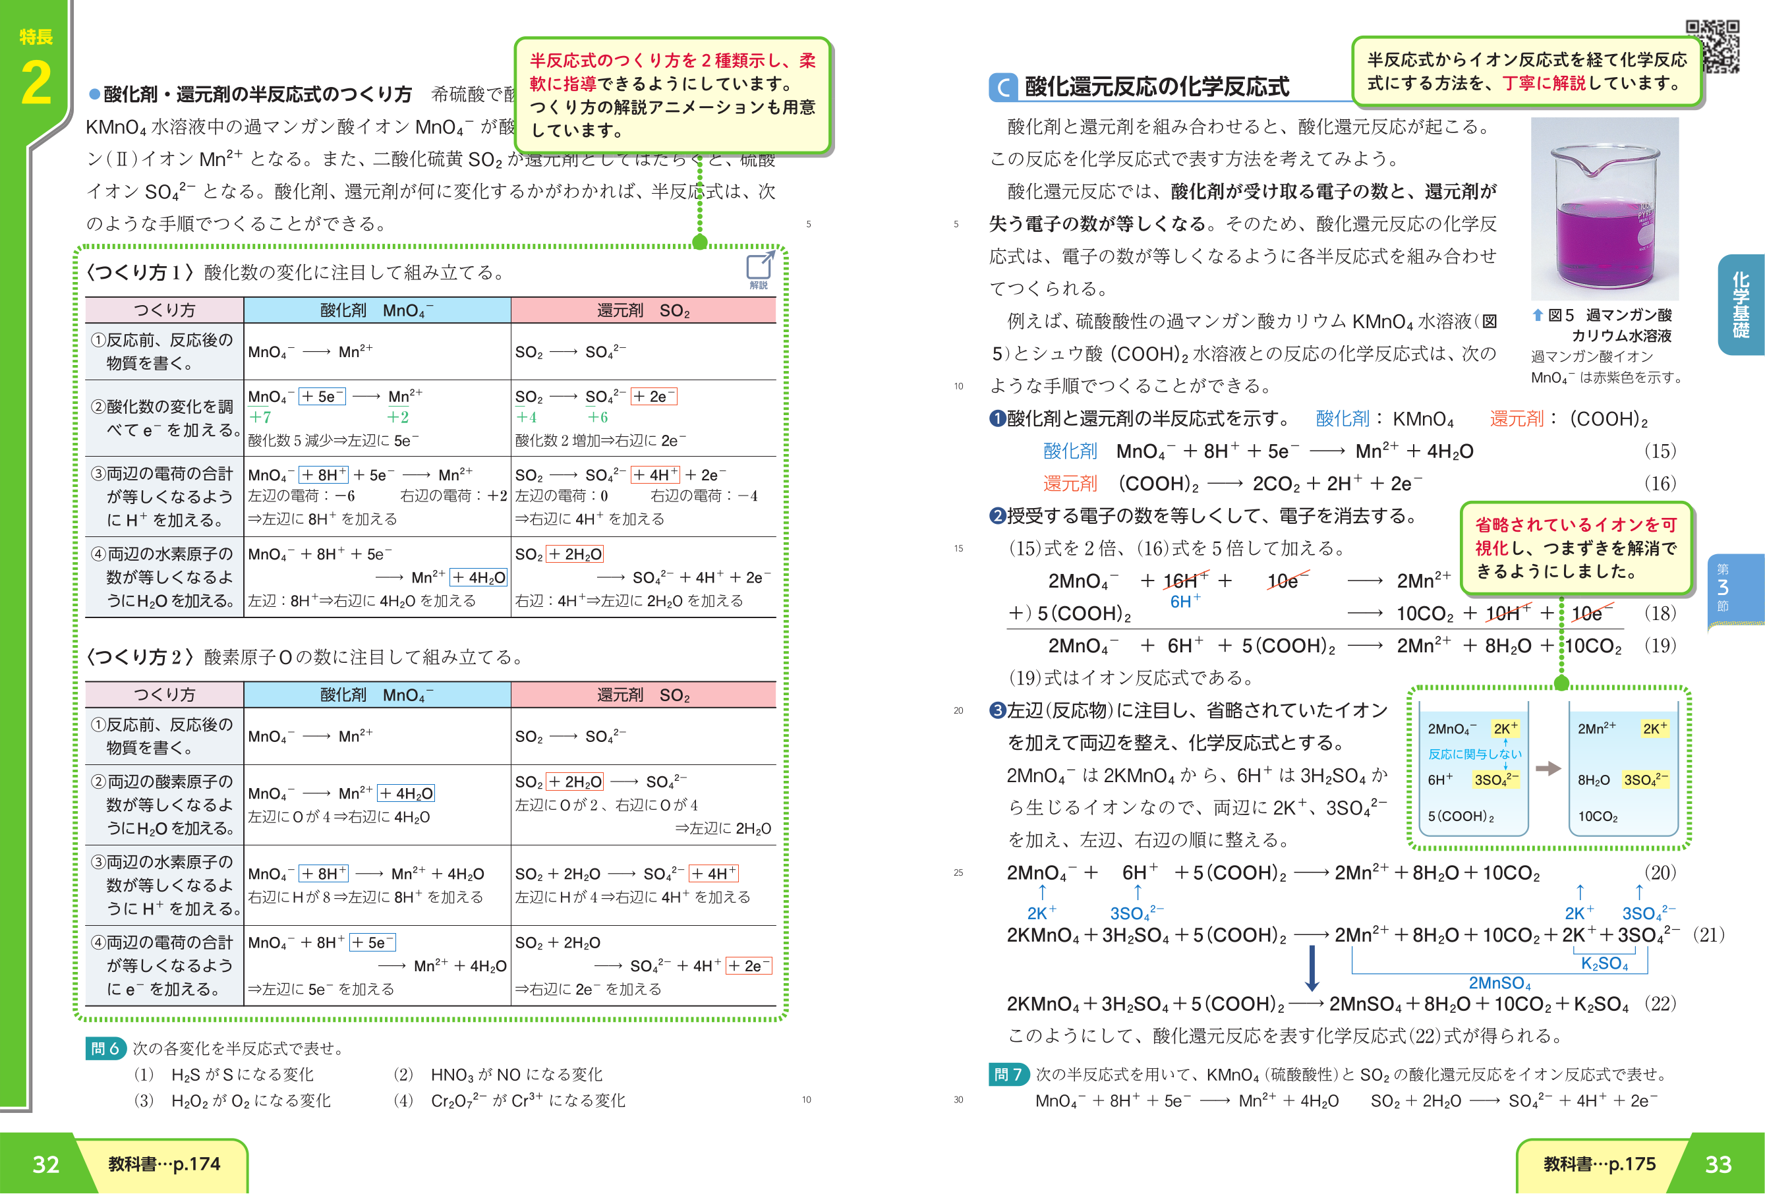
Task: Click the left beaker diagram with 2MnO4−
Action: [1474, 769]
